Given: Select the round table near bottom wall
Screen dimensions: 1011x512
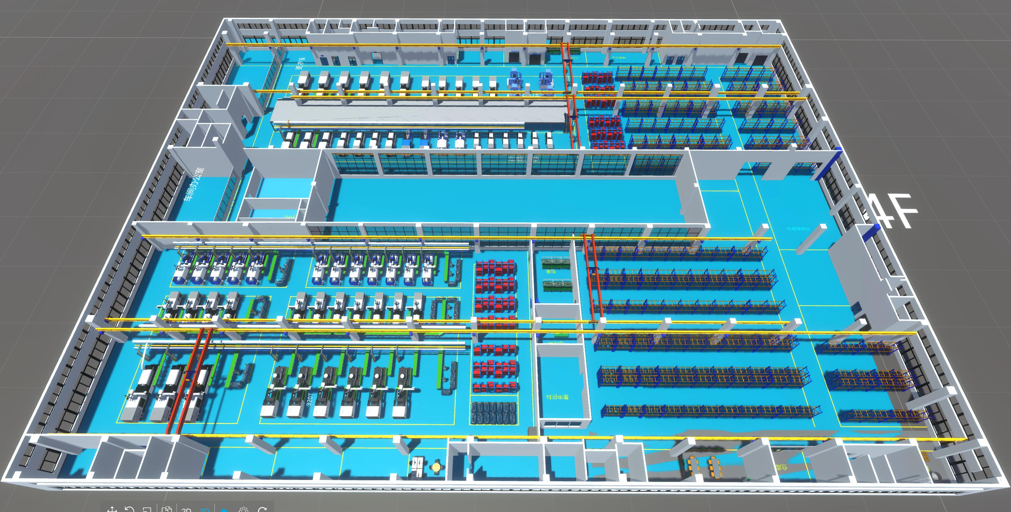Looking at the screenshot, I should tap(436, 467).
